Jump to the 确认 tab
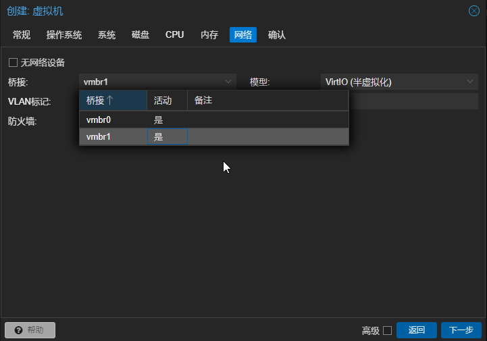 (x=276, y=35)
